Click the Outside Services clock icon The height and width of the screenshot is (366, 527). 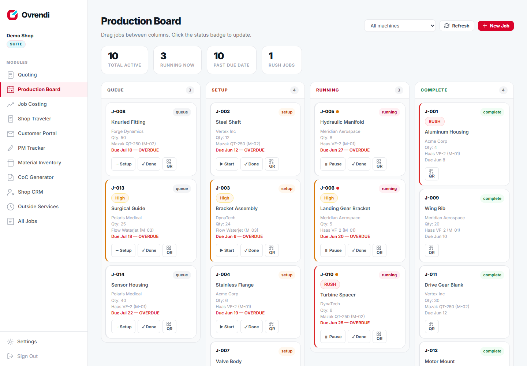pos(11,207)
